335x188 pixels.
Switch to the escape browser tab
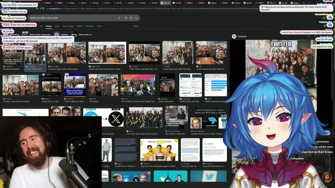tap(296, 3)
